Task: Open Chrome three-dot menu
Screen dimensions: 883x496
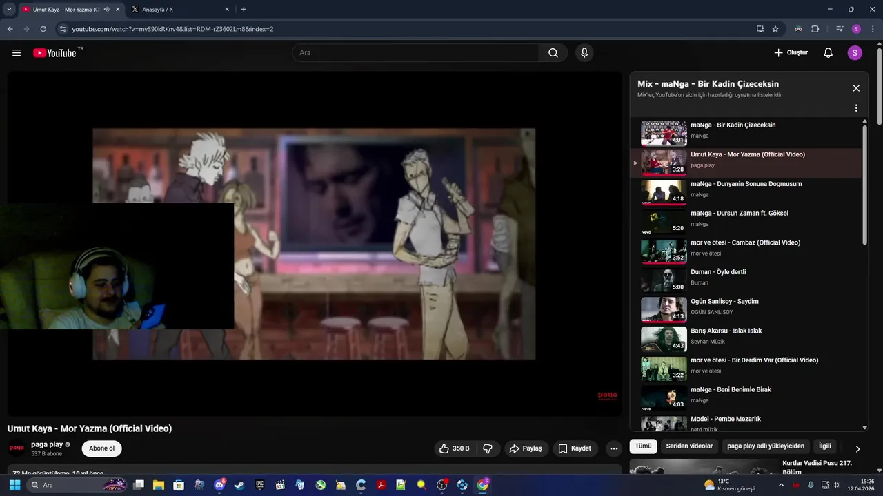Action: [x=873, y=29]
